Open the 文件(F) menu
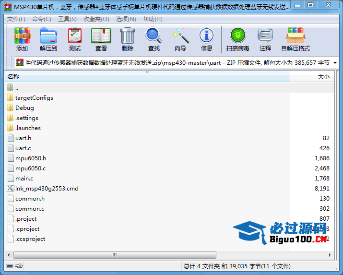Screen dimensions: 343x275 point(16,19)
